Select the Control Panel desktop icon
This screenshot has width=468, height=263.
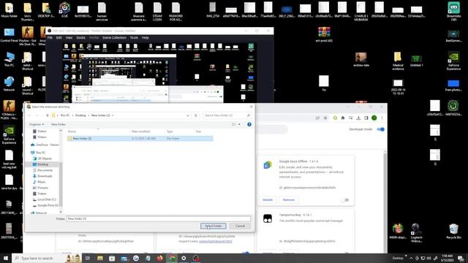(x=10, y=34)
